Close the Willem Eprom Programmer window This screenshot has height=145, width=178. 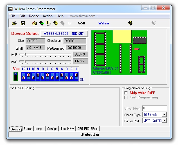(163, 8)
